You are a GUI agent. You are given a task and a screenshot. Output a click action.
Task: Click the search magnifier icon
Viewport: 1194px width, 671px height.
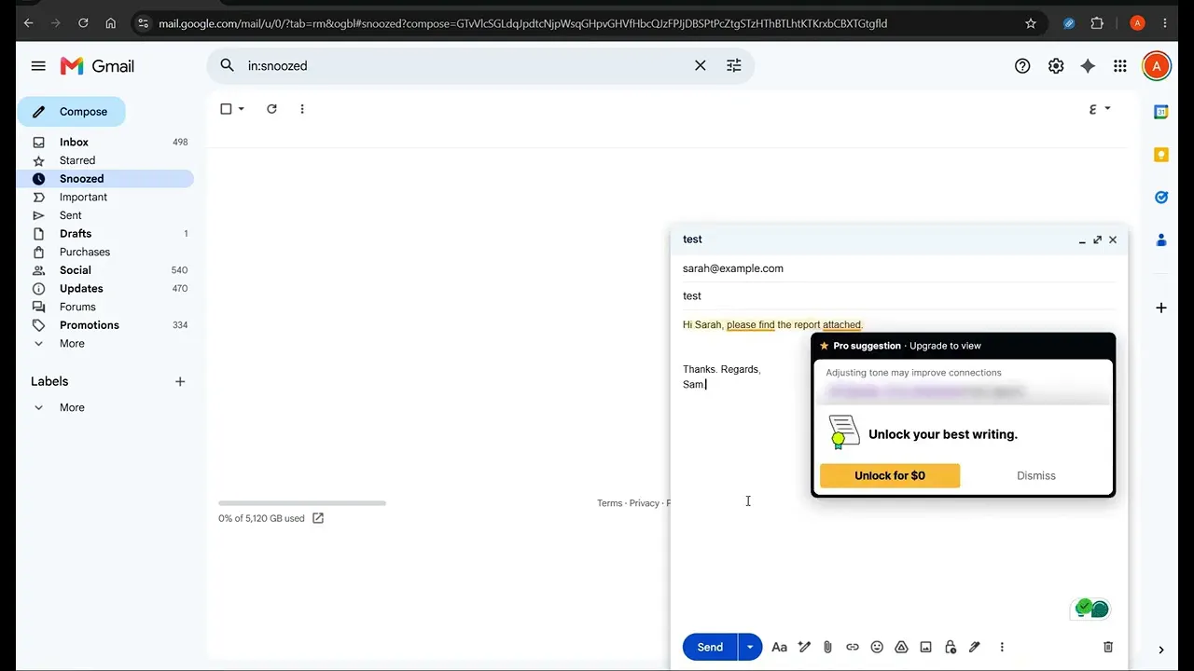click(227, 65)
